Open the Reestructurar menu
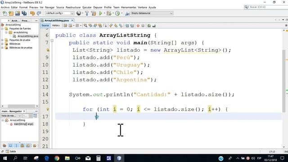This screenshot has width=288, height=162. (73, 7)
